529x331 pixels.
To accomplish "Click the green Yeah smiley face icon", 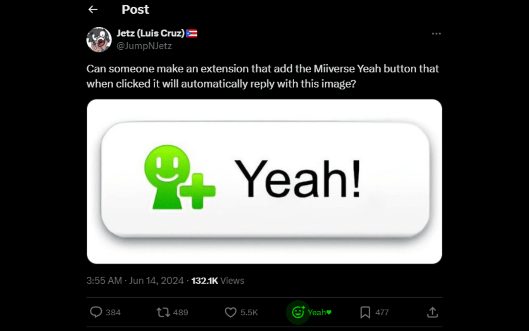I will click(298, 312).
